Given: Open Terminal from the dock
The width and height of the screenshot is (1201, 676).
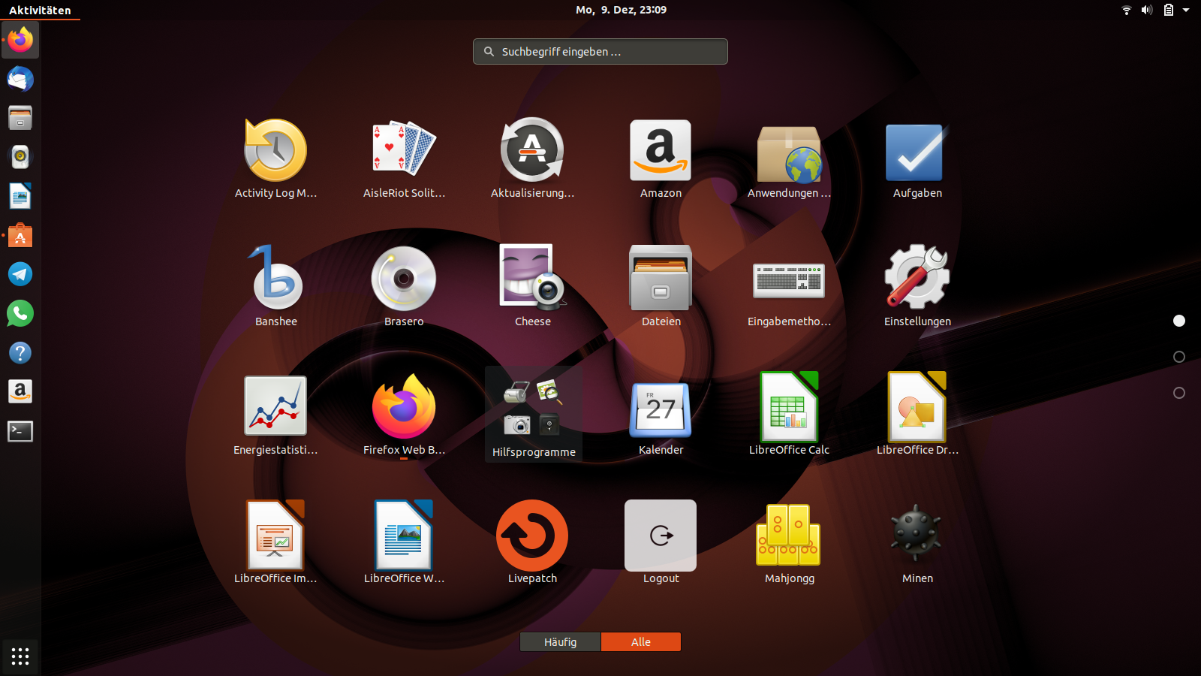Looking at the screenshot, I should tap(20, 431).
